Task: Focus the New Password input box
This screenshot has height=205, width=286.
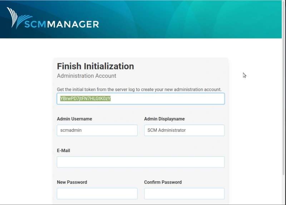Action: click(x=97, y=194)
